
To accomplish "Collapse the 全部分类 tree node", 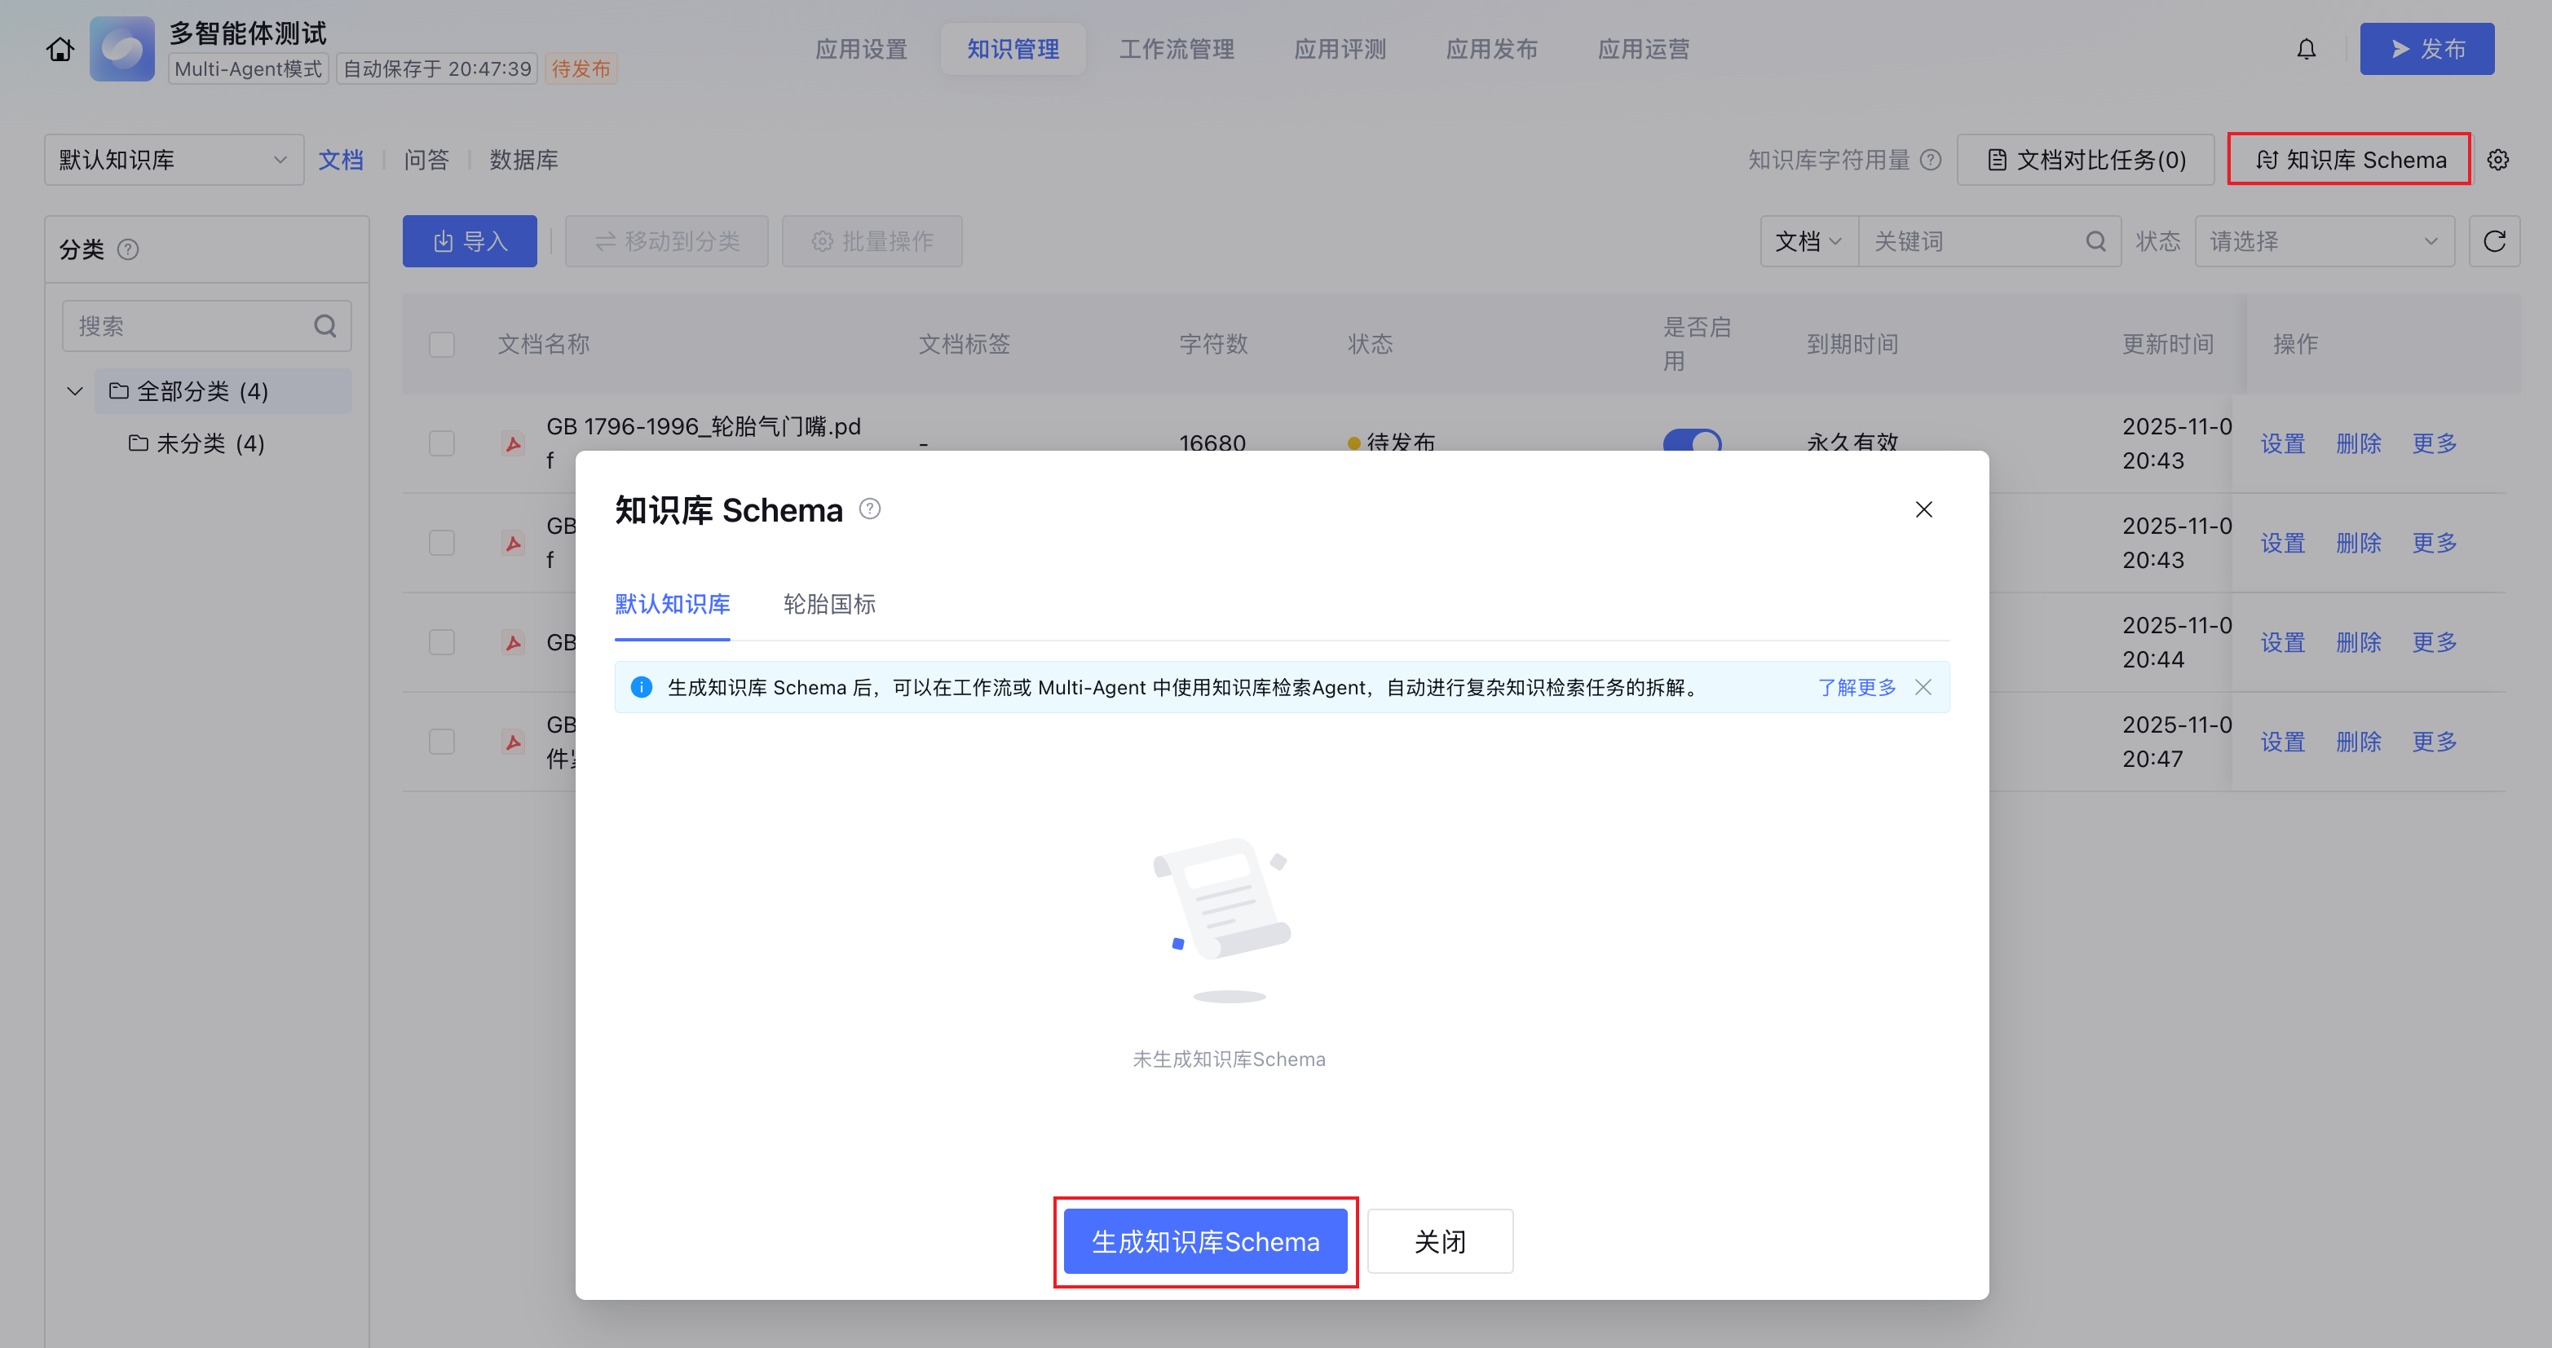I will 74,391.
